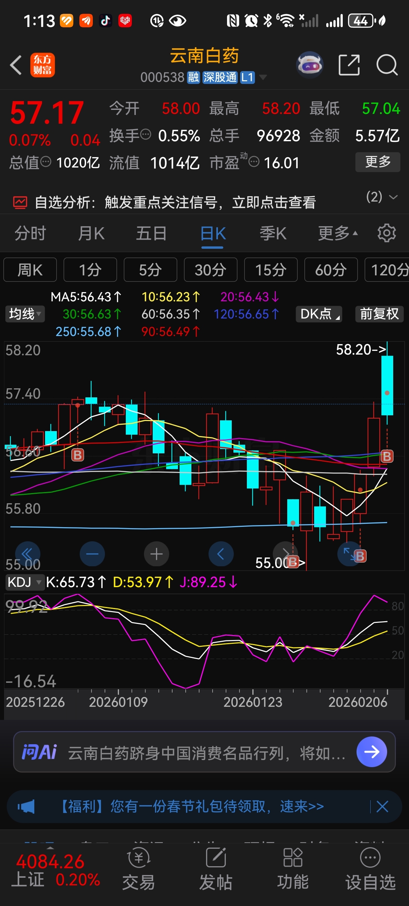This screenshot has width=409, height=906.
Task: Close the 福利 banner
Action: click(x=382, y=806)
